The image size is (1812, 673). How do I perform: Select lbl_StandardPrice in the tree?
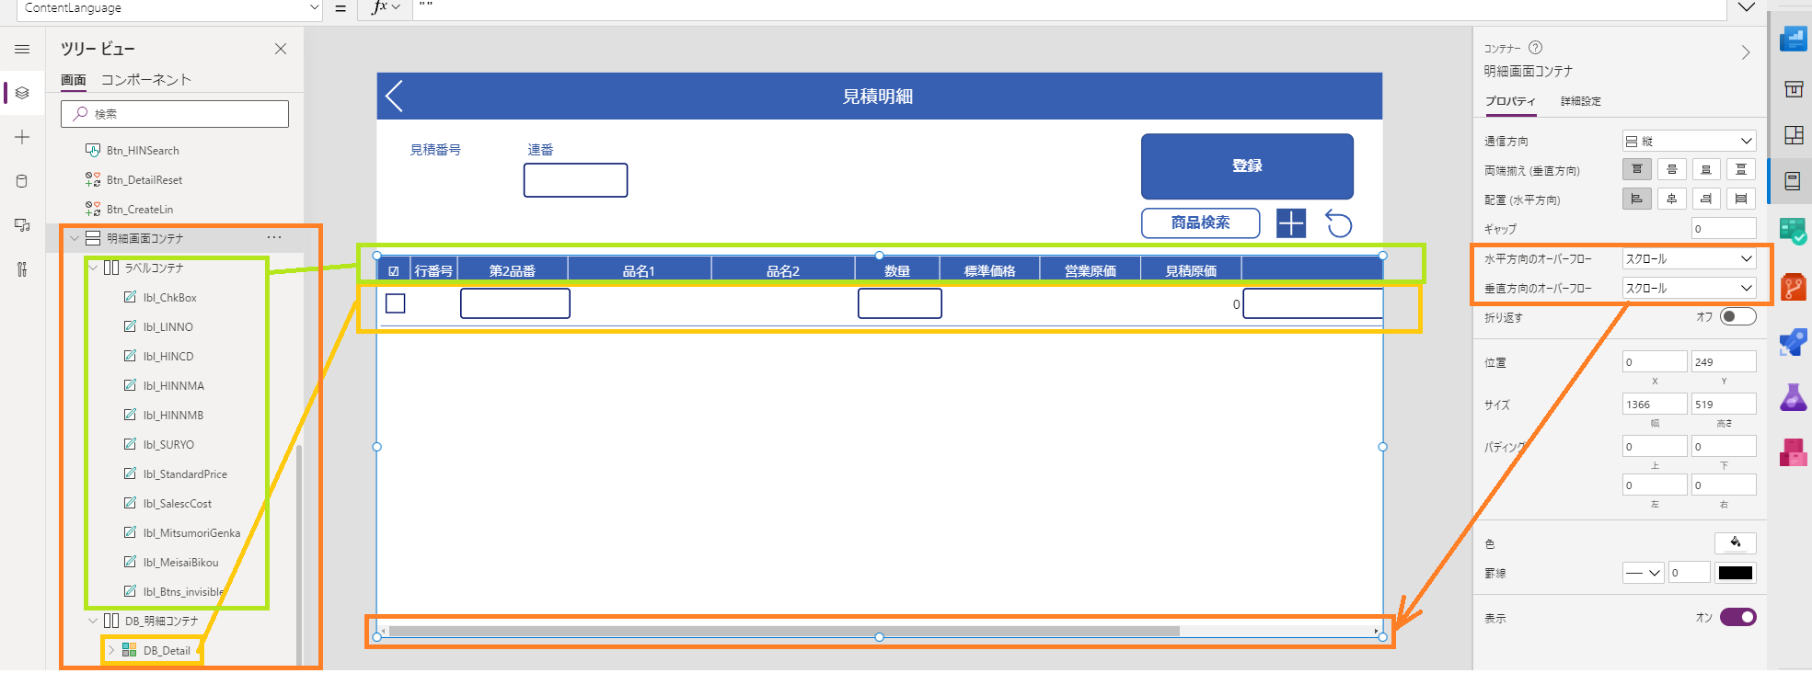pyautogui.click(x=185, y=473)
